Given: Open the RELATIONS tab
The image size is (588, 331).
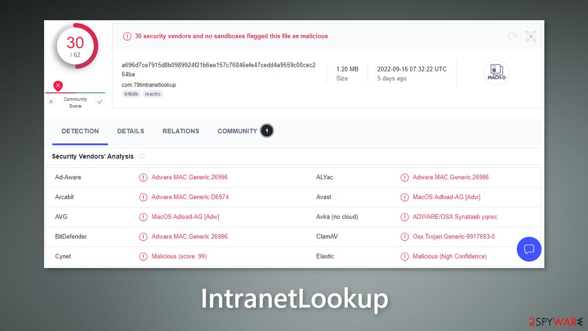Looking at the screenshot, I should pyautogui.click(x=181, y=131).
